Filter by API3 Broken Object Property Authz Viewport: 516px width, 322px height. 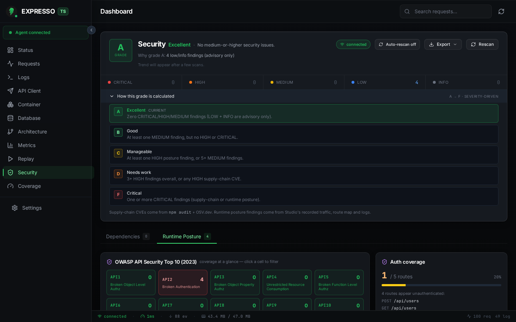tap(235, 282)
